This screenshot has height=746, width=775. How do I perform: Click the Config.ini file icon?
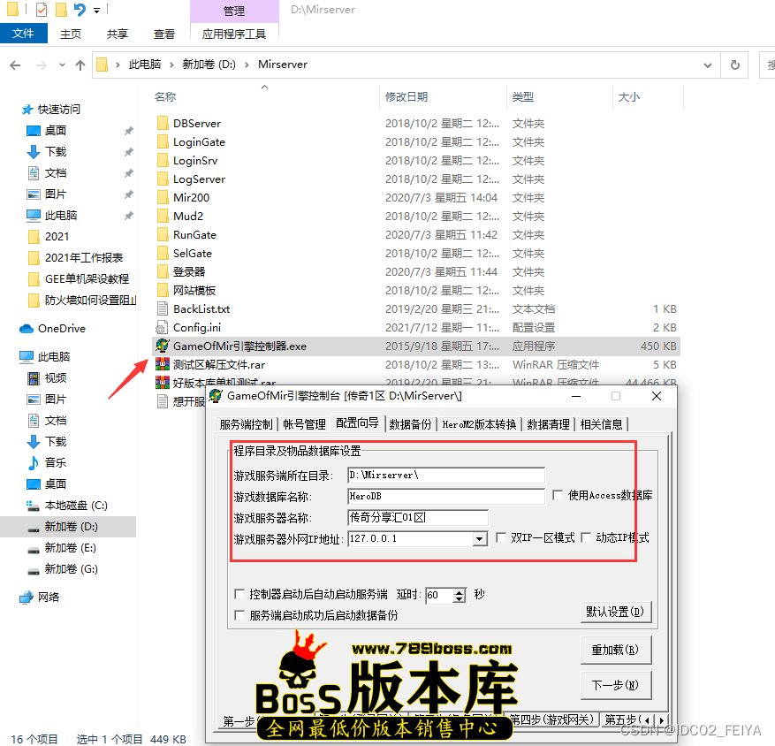tap(162, 327)
